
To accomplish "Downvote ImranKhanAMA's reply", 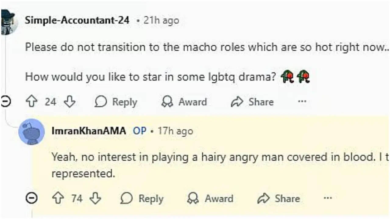I will [96, 199].
